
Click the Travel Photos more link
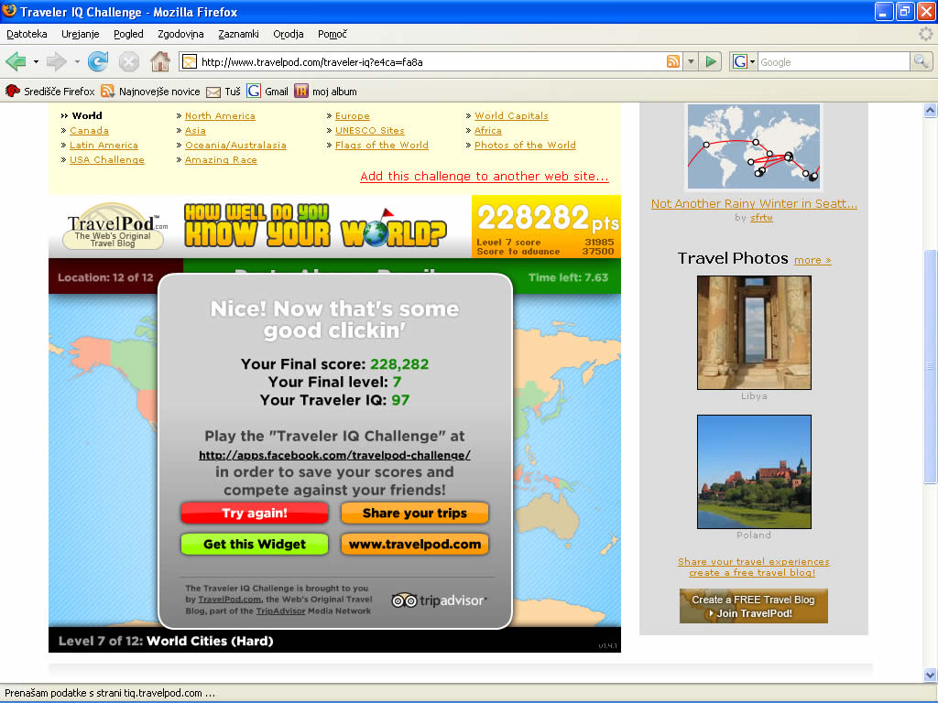click(813, 260)
